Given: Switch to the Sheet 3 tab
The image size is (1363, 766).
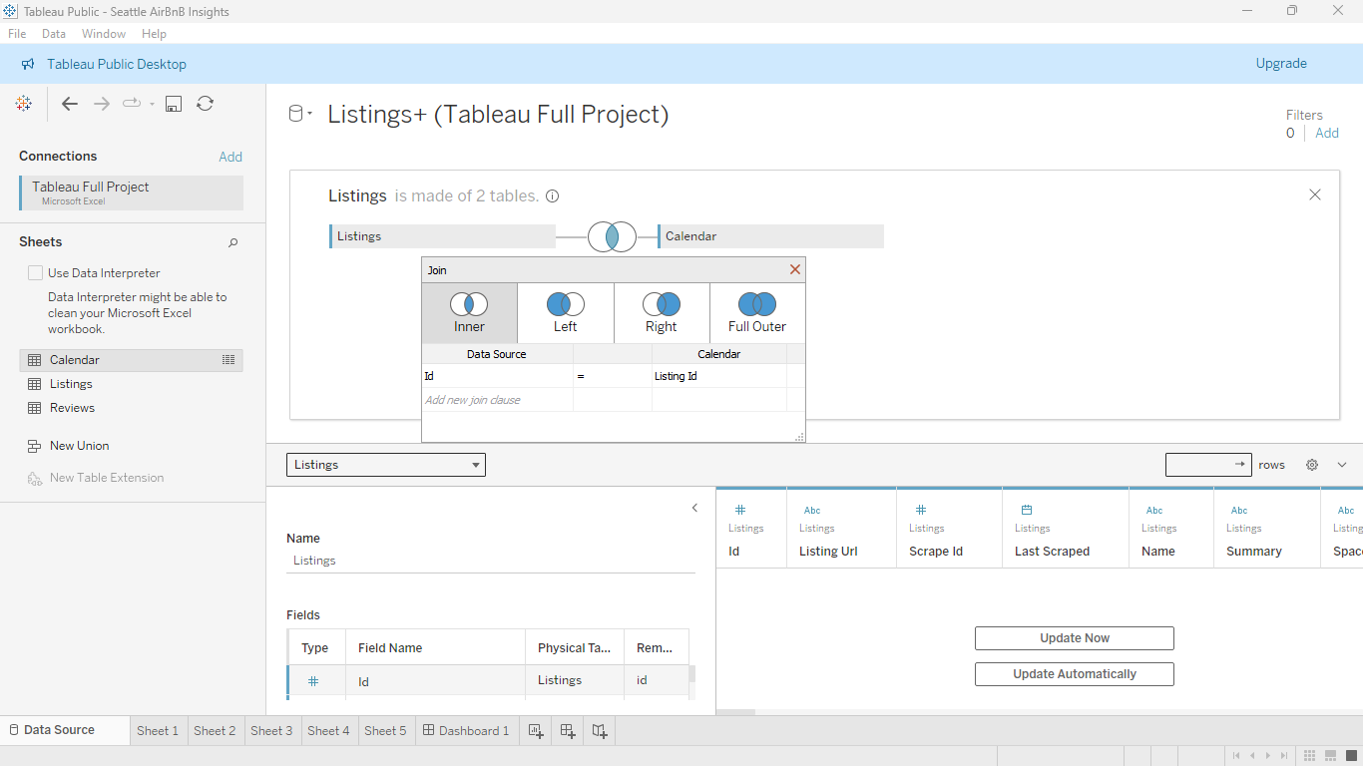Looking at the screenshot, I should tap(271, 730).
